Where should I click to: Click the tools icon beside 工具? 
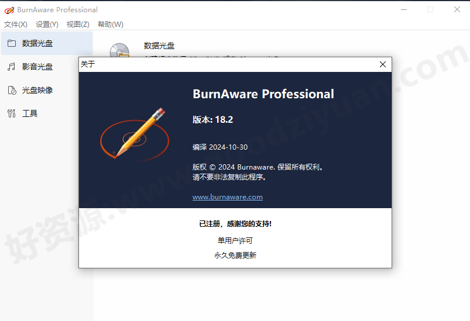(x=11, y=113)
